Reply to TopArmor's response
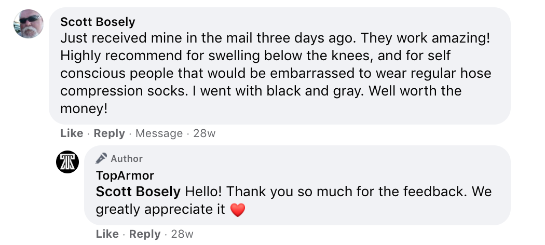 click(145, 234)
